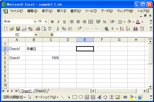Open the 表示(V) menu
Screen dimensions: 154x102
pos(47,11)
